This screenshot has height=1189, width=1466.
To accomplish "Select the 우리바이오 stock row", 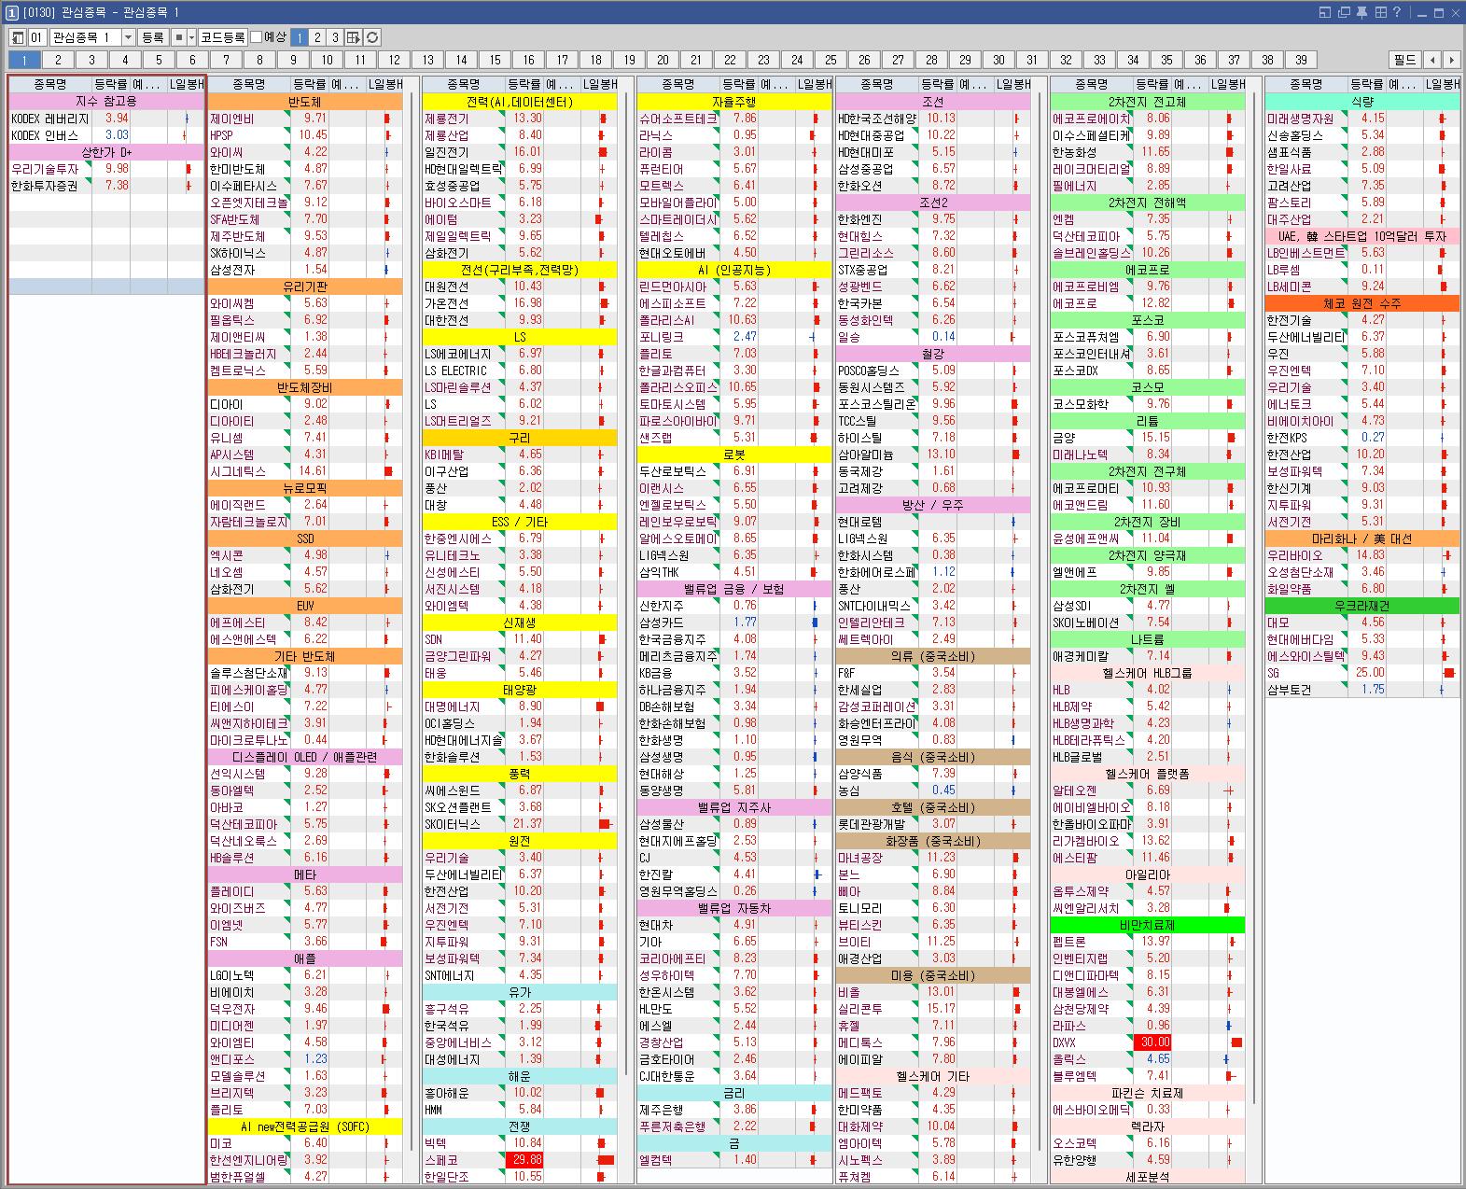I will click(x=1362, y=555).
